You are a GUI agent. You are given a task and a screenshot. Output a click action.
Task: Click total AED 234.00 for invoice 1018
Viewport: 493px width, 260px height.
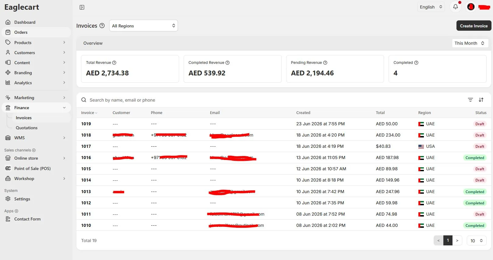point(388,135)
